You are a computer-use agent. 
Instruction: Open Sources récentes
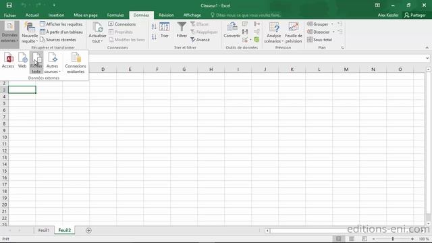coord(58,40)
